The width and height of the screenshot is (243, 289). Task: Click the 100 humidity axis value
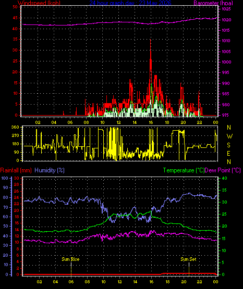click(5, 178)
